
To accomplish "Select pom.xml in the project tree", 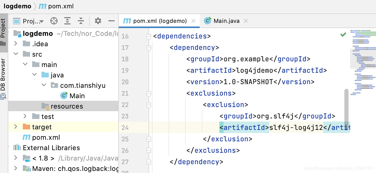I will coord(46,137).
